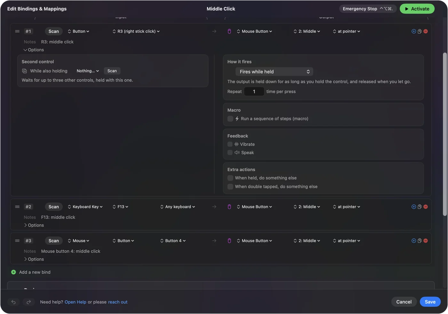This screenshot has height=314, width=448.
Task: Click the green plus to add a new bind
Action: [13, 272]
